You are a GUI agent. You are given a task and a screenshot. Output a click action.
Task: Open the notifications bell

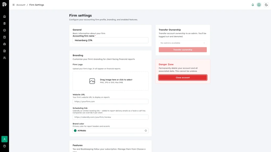click(253, 5)
